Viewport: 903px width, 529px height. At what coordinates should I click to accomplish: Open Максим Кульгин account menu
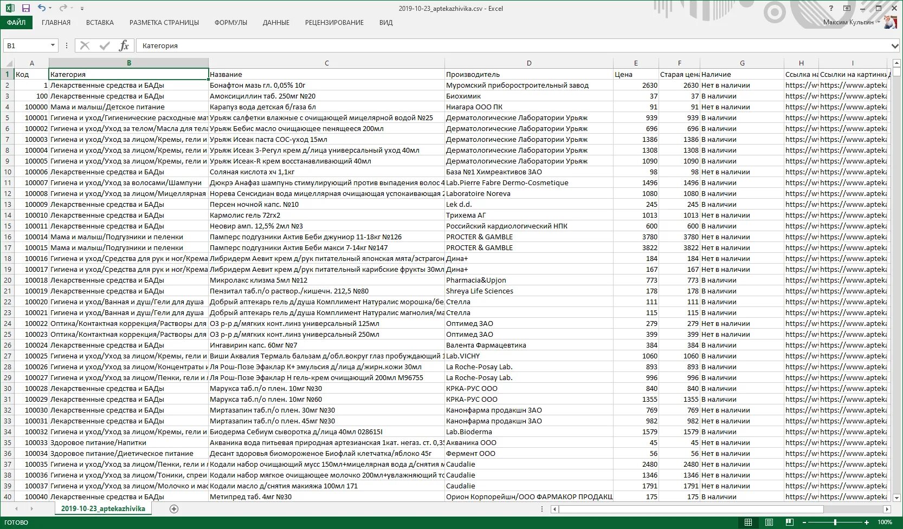point(852,22)
